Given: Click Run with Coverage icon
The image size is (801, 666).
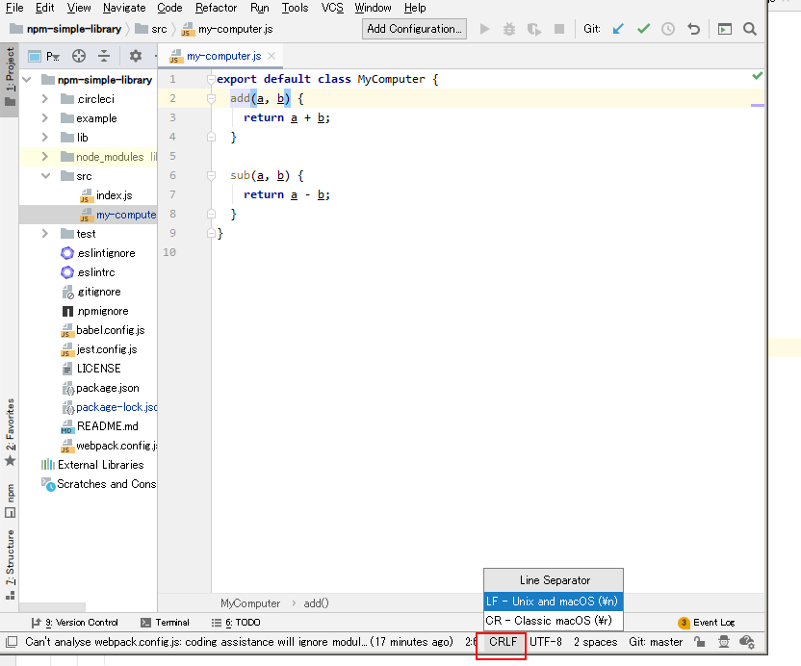Looking at the screenshot, I should (x=534, y=29).
